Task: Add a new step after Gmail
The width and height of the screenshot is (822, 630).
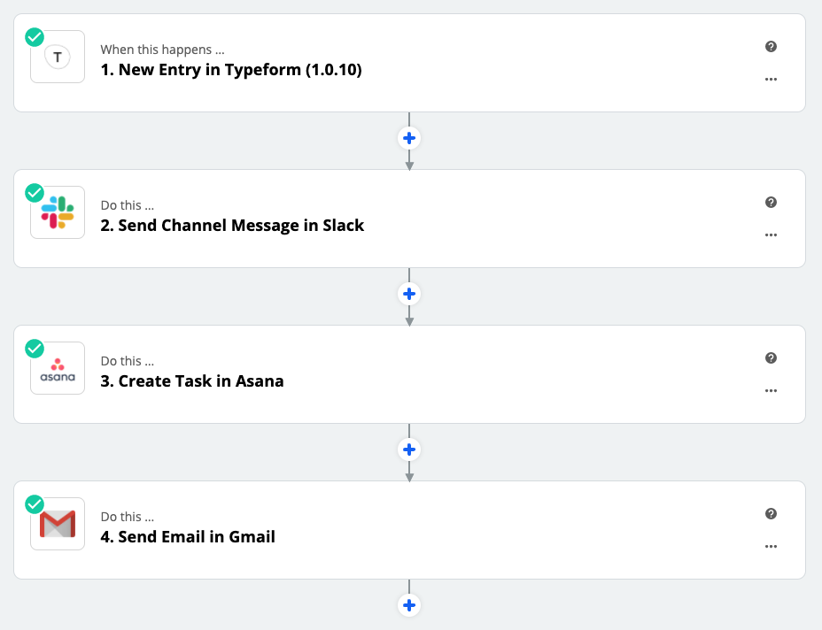Action: coord(409,605)
